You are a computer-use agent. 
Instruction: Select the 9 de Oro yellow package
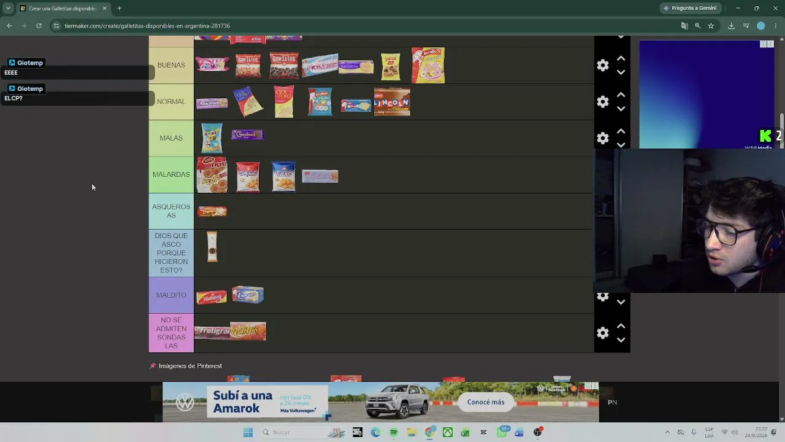click(x=284, y=101)
